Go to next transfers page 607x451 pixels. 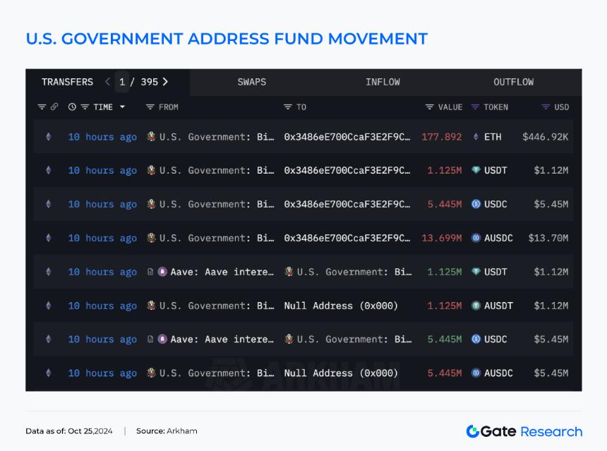pyautogui.click(x=165, y=82)
